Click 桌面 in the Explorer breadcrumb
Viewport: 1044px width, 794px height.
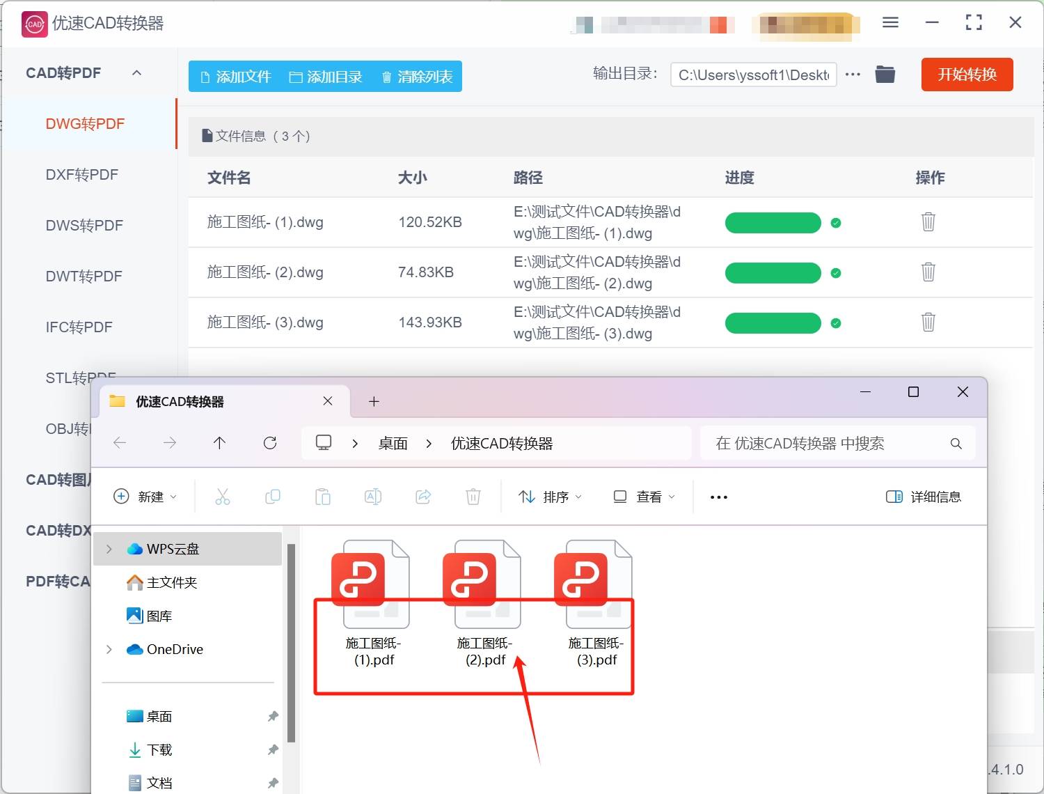tap(393, 444)
